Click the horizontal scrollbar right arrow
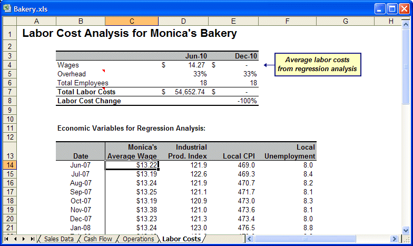The width and height of the screenshot is (413, 246). click(x=394, y=239)
